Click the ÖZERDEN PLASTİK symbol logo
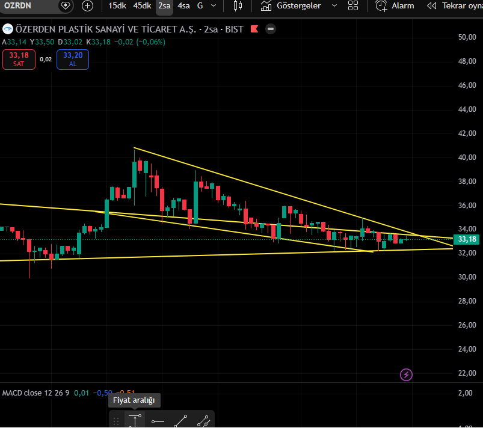Image resolution: width=483 pixels, height=428 pixels. coord(8,29)
